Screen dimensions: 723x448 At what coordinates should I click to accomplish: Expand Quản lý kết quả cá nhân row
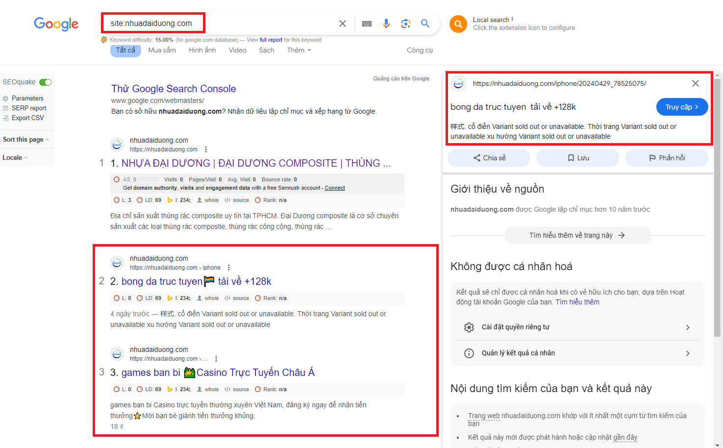577,353
